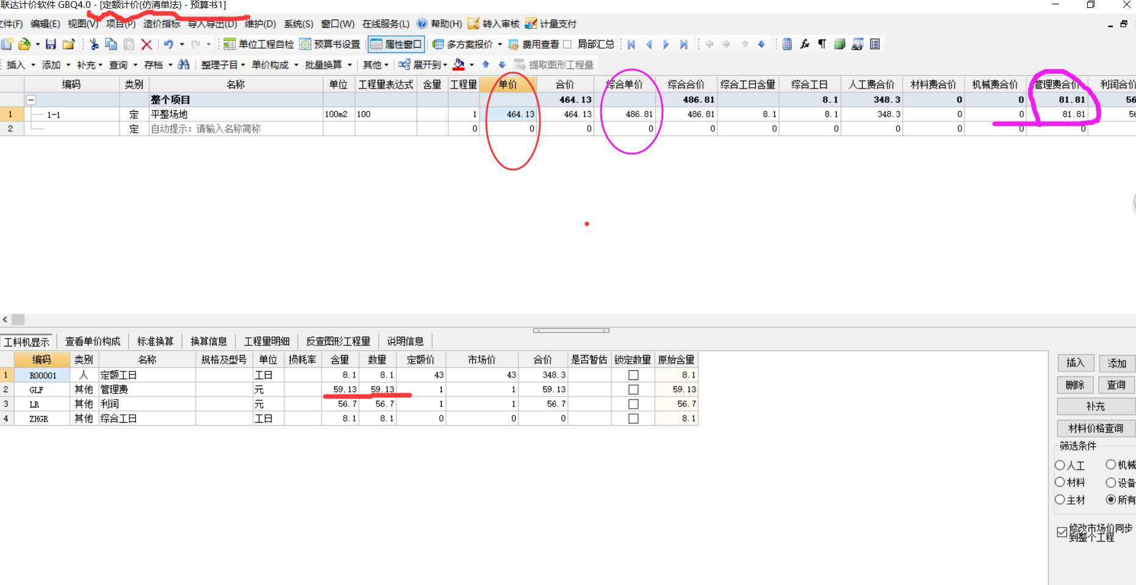The height and width of the screenshot is (585, 1136).
Task: Switch to 说明信息 tab
Action: click(x=405, y=341)
